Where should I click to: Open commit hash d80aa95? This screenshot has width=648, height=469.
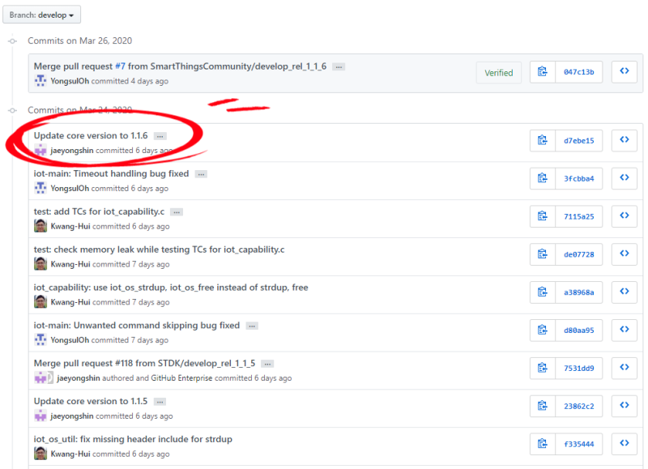click(578, 330)
